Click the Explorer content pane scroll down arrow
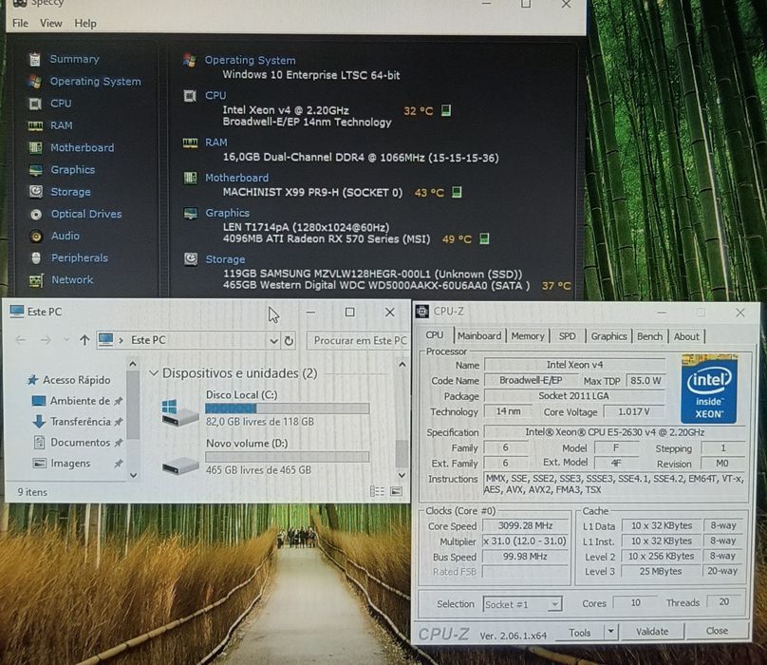767x665 pixels. click(x=402, y=475)
